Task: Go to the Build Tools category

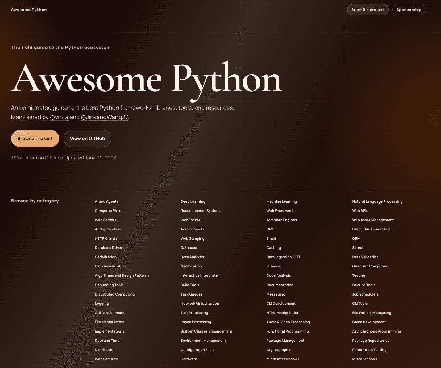Action: 190,285
